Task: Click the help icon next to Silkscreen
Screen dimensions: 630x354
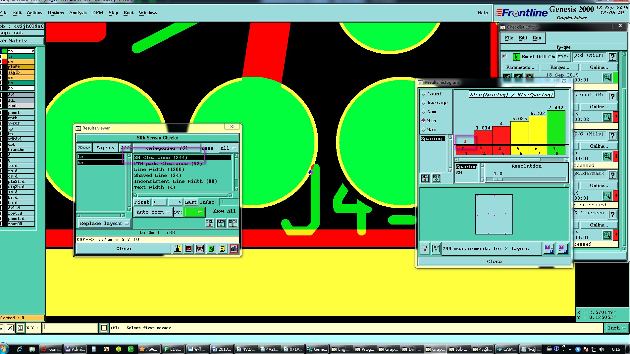Action: pos(613,214)
